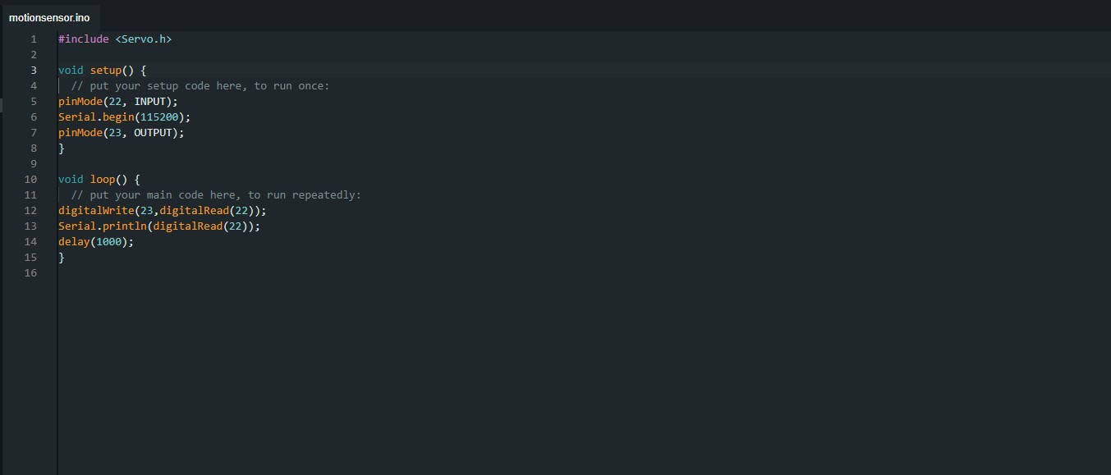This screenshot has width=1111, height=475.
Task: Click line number 1 in gutter
Action: 34,39
